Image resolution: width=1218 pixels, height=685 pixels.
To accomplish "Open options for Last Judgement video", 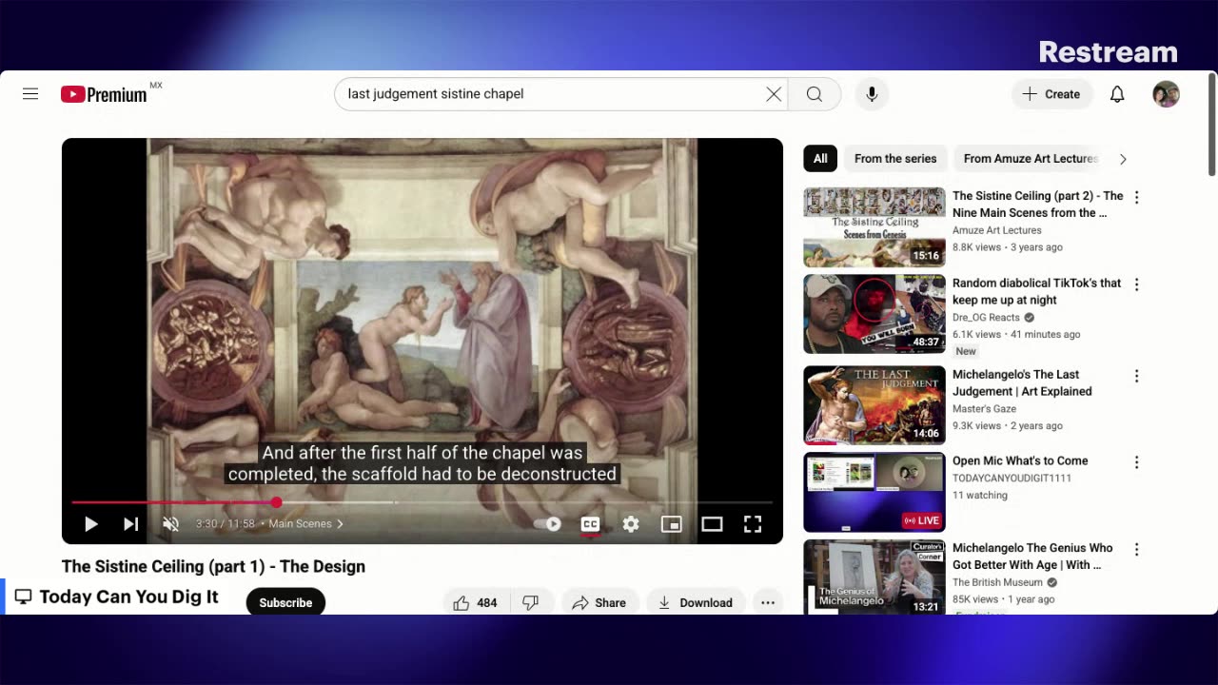I will [x=1136, y=377].
